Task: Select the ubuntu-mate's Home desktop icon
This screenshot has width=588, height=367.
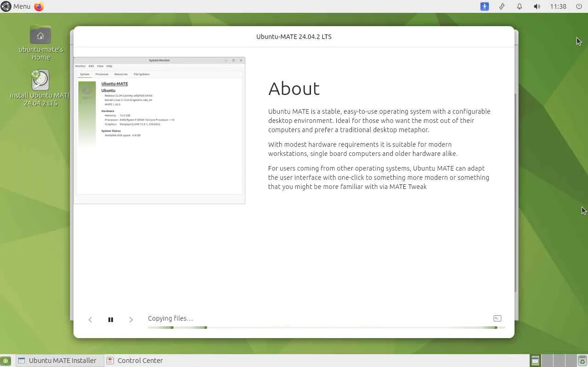Action: (x=41, y=43)
